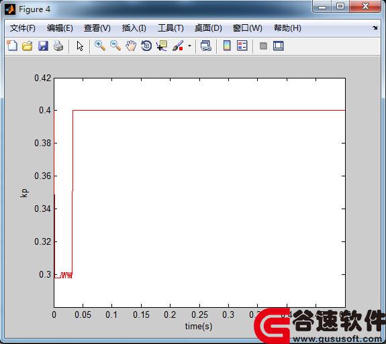This screenshot has width=386, height=344.
Task: Click the 0.05 x-axis tick label
Action: (x=83, y=314)
